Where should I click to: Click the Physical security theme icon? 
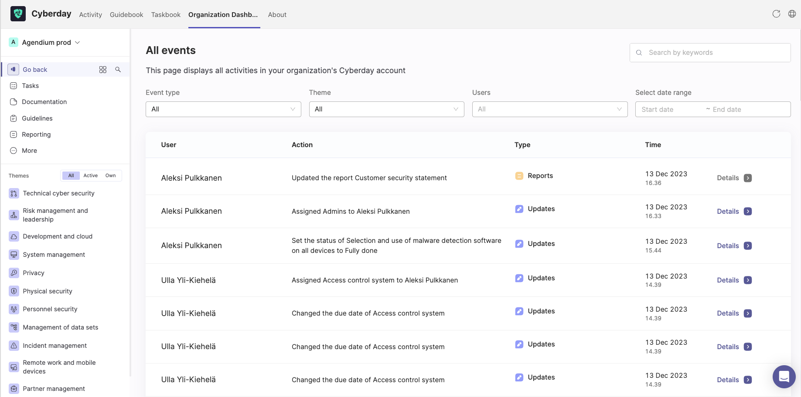click(14, 291)
